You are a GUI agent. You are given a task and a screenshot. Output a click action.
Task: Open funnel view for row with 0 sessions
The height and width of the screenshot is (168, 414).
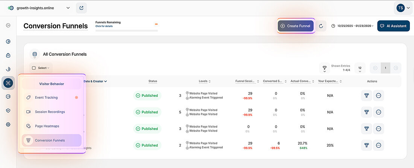367,129
